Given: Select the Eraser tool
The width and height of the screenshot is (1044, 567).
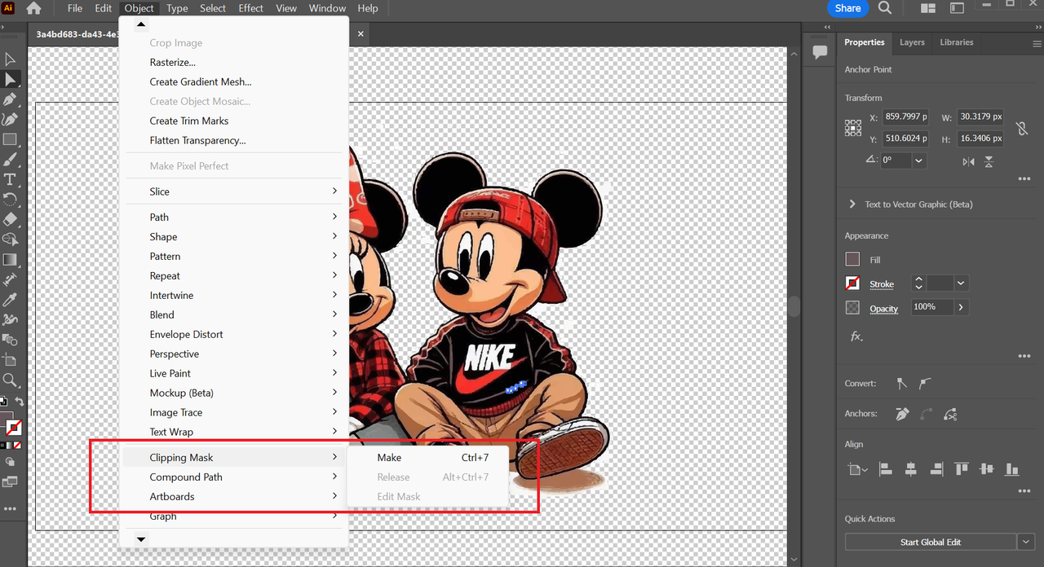Looking at the screenshot, I should point(10,220).
